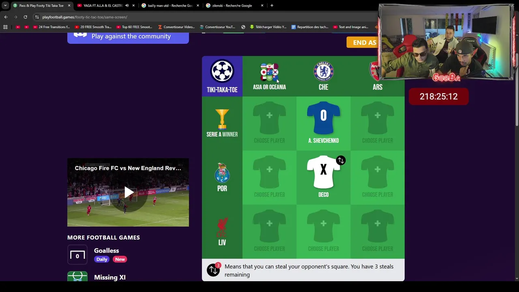
Task: Mute the YAGA YouTube tab audio
Action: click(x=127, y=6)
